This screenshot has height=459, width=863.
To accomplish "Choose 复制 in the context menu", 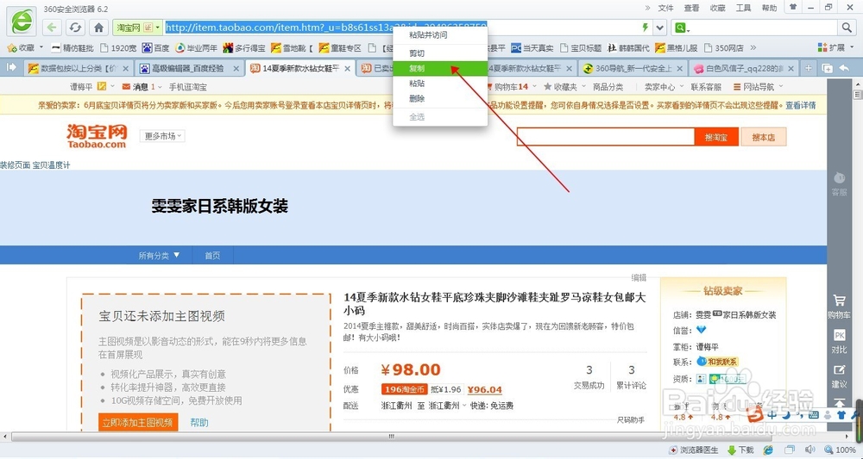I will [x=440, y=69].
